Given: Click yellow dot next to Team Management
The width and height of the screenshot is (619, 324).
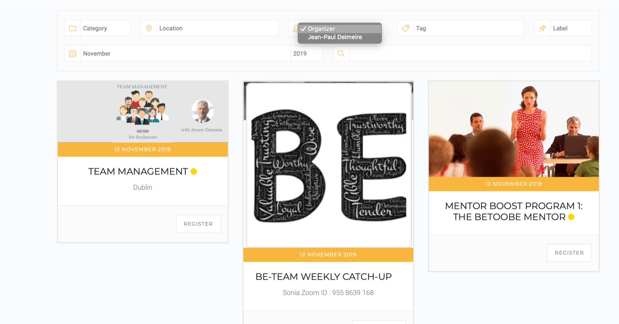Looking at the screenshot, I should click(194, 171).
